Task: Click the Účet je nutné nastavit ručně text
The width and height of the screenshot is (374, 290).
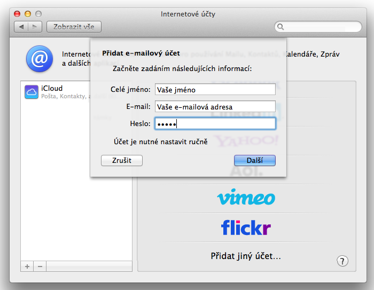Action: 160,142
